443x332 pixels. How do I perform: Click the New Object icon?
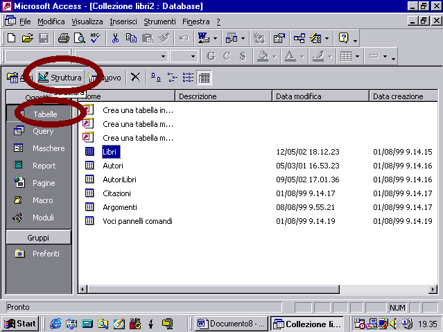click(315, 38)
